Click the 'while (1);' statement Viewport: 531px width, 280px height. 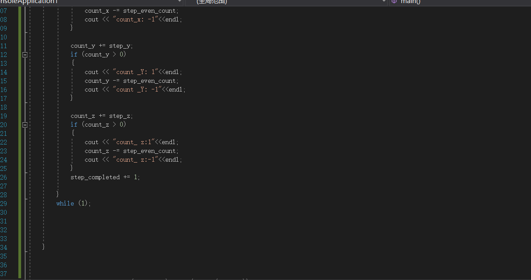point(74,203)
